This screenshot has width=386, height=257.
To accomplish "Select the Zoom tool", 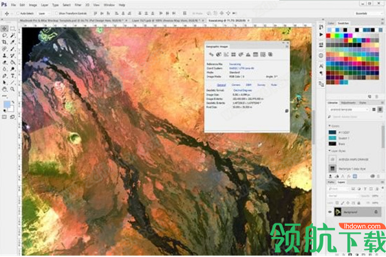I will pos(12,89).
